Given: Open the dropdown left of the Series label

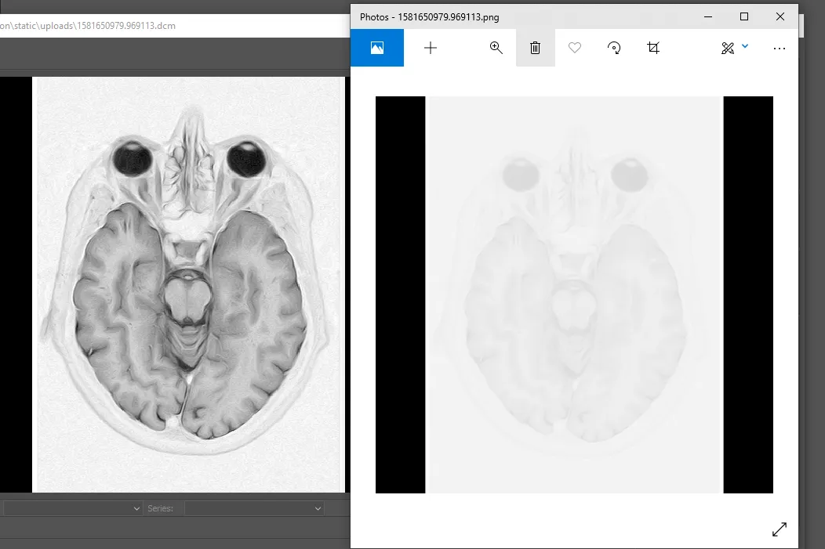Looking at the screenshot, I should tap(73, 508).
